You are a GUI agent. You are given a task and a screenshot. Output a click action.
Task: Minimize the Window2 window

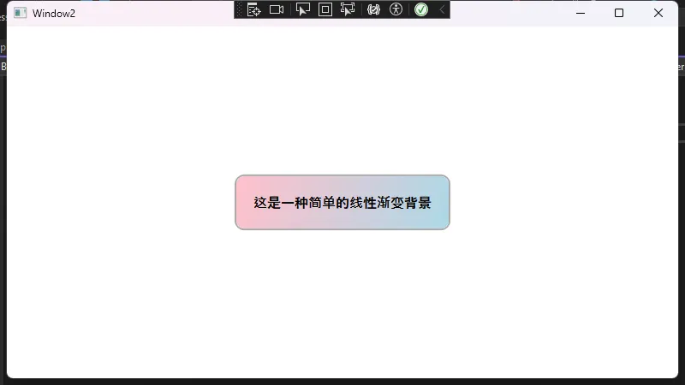[x=581, y=13]
